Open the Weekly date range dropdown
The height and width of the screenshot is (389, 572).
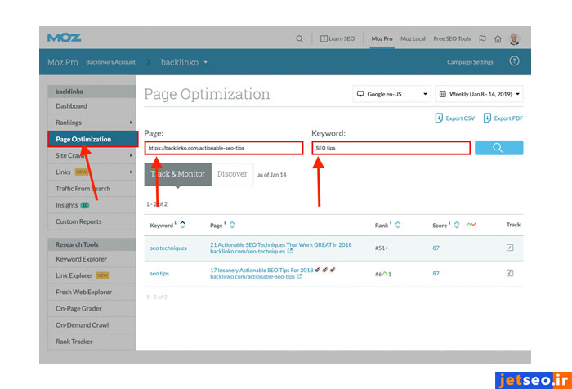click(479, 94)
